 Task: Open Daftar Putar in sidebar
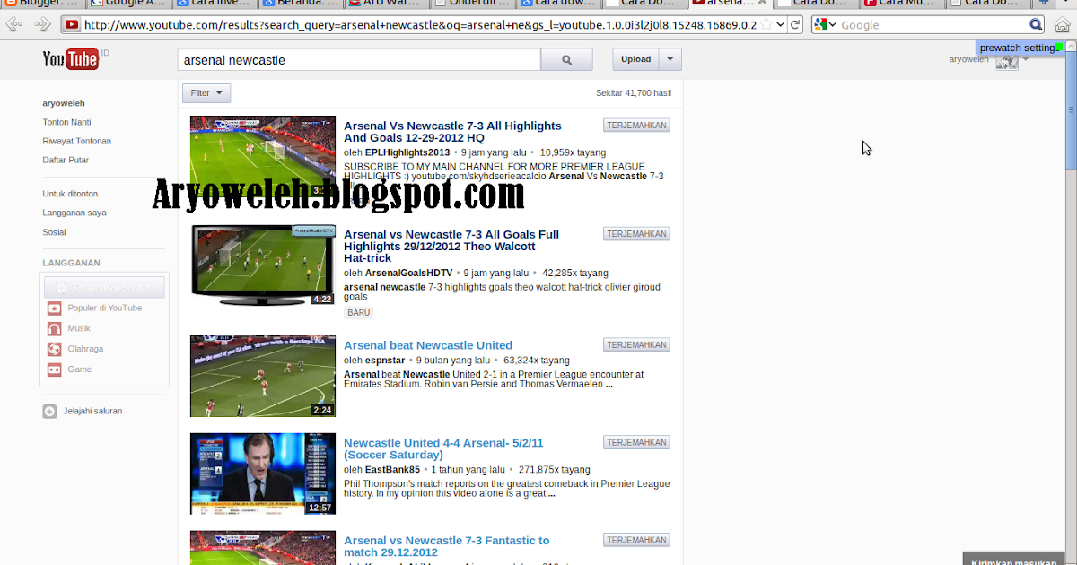[x=66, y=160]
